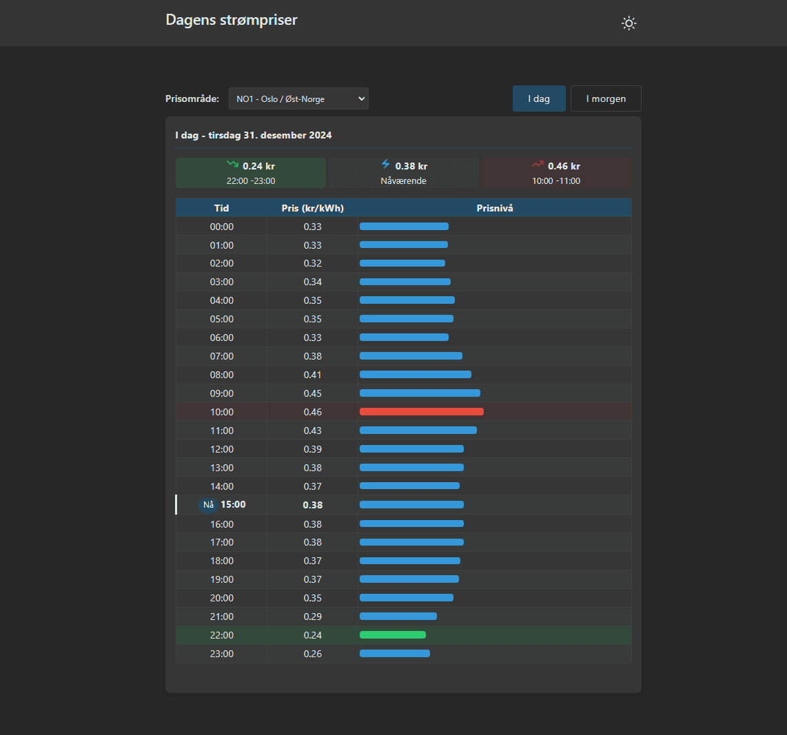Image resolution: width=787 pixels, height=735 pixels.
Task: Select the 02:00 time cell
Action: [221, 263]
